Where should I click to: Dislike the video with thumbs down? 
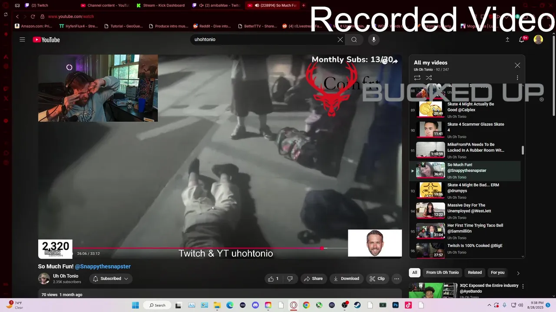(290, 279)
